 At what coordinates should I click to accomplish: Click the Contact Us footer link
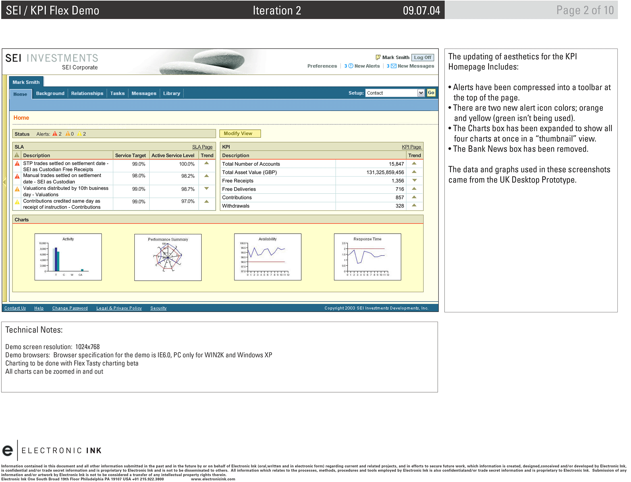click(15, 308)
